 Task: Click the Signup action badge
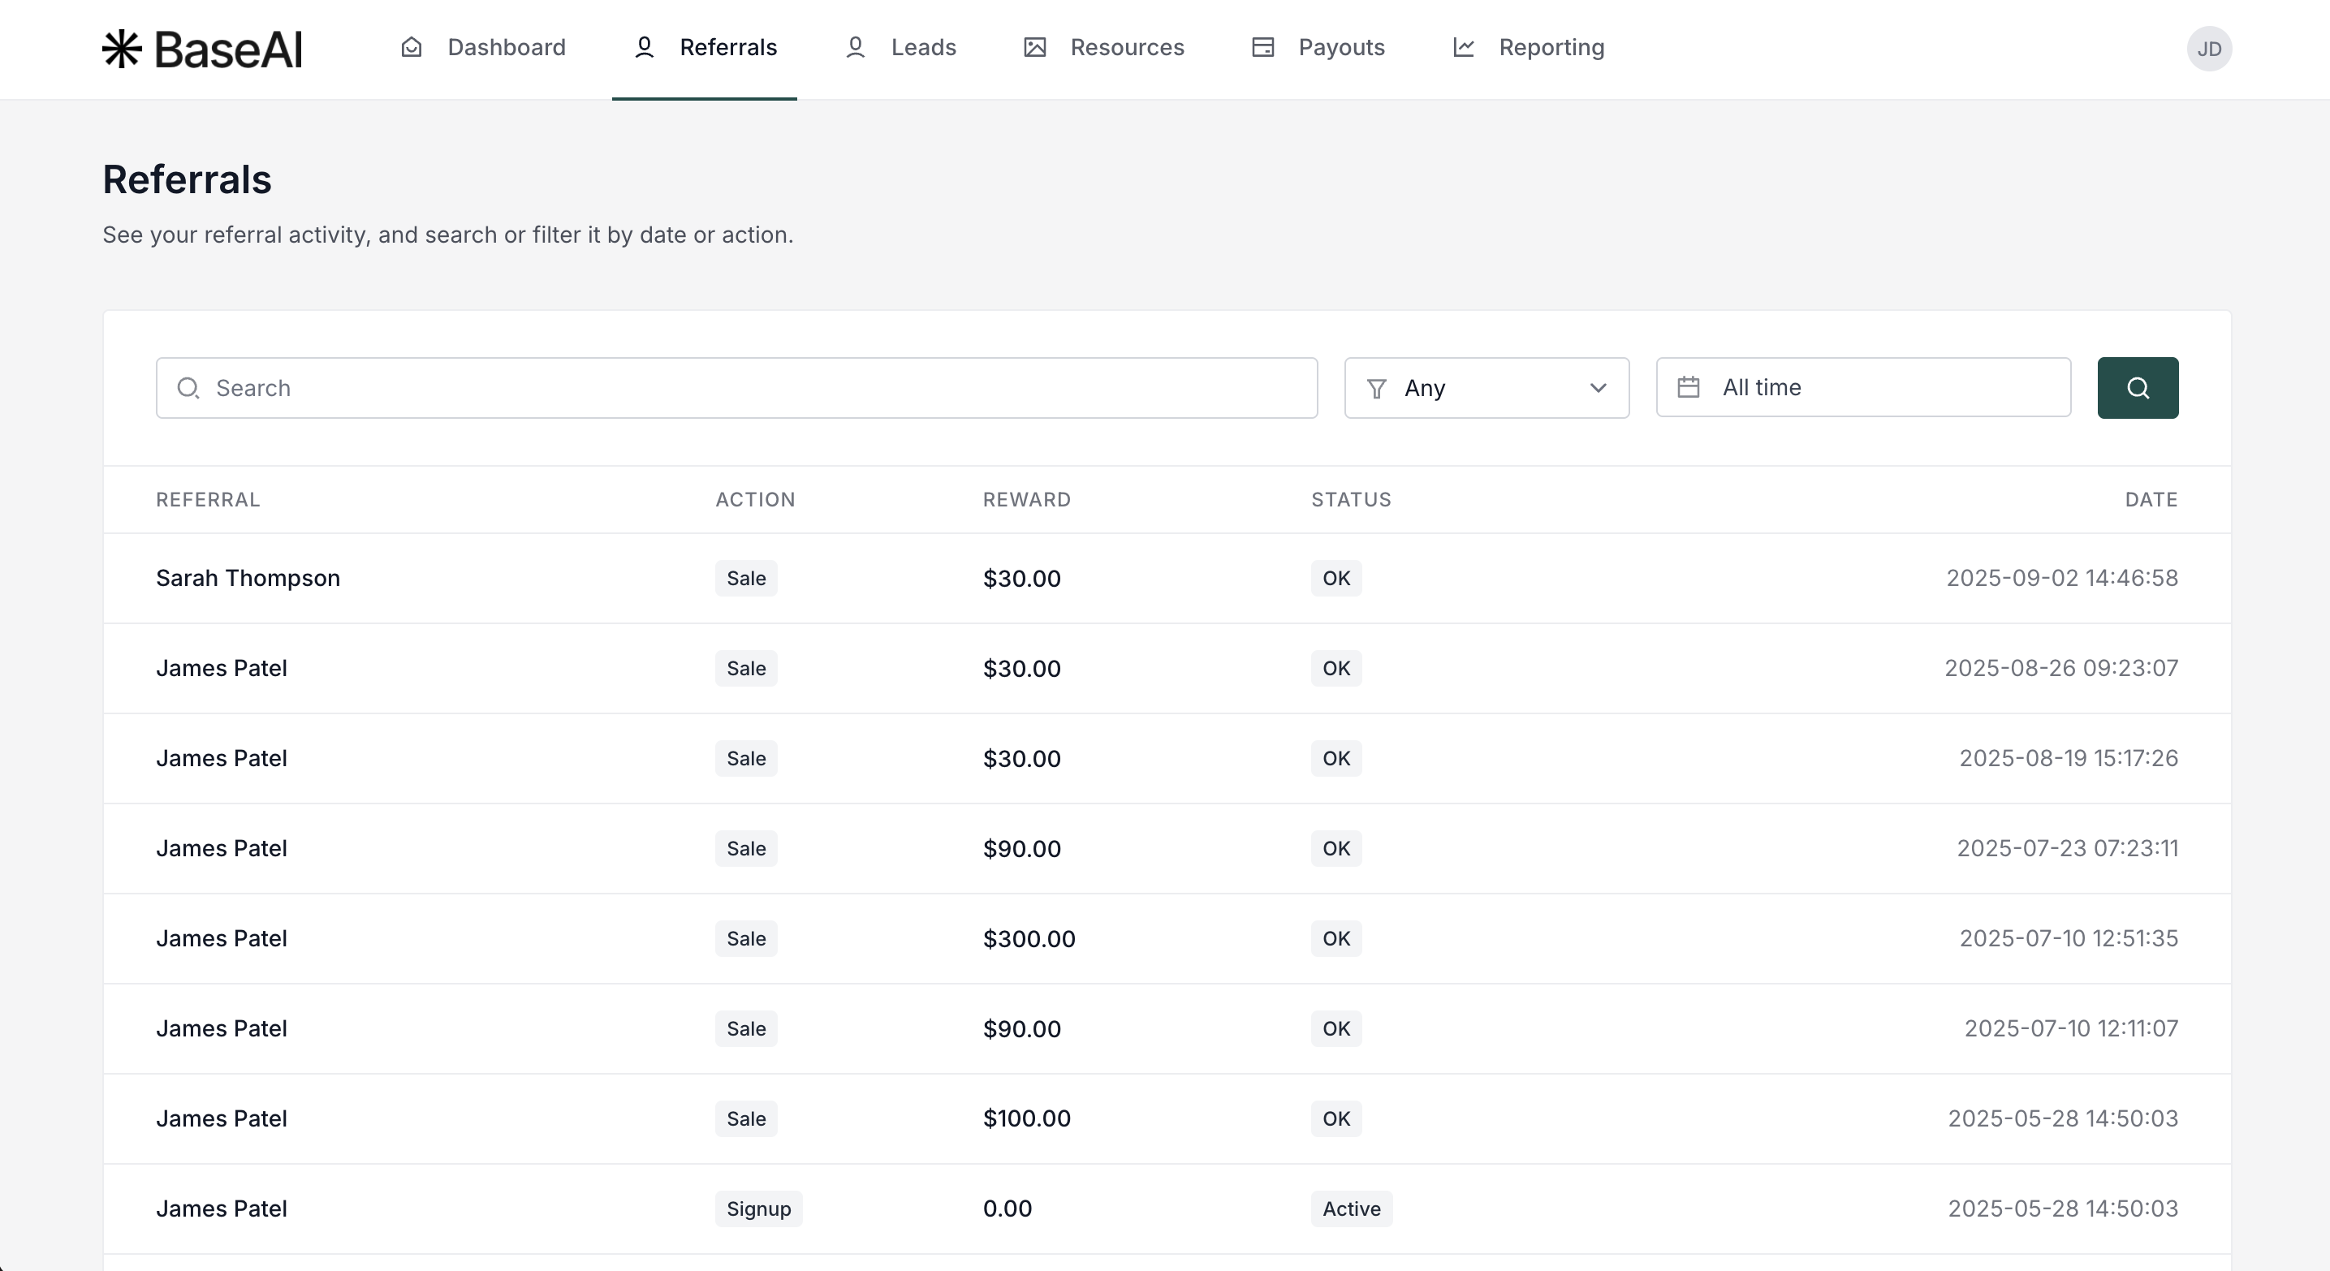[758, 1209]
